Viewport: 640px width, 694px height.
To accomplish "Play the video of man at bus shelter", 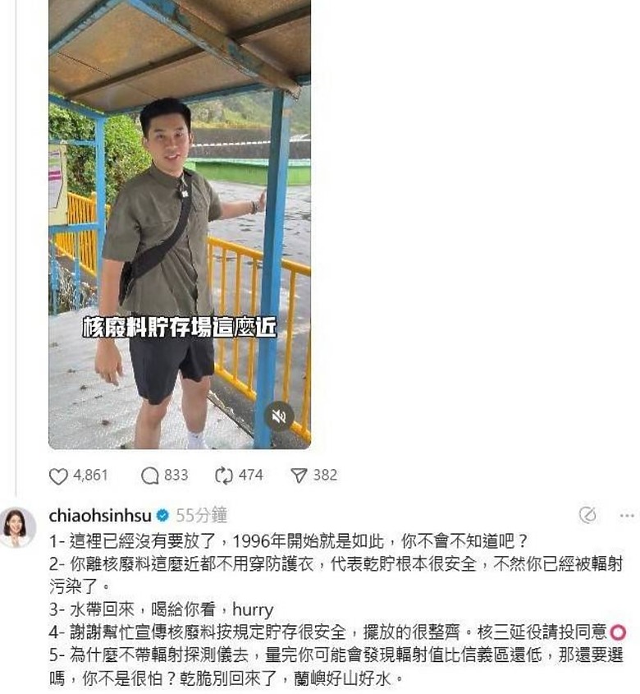I will tap(180, 224).
